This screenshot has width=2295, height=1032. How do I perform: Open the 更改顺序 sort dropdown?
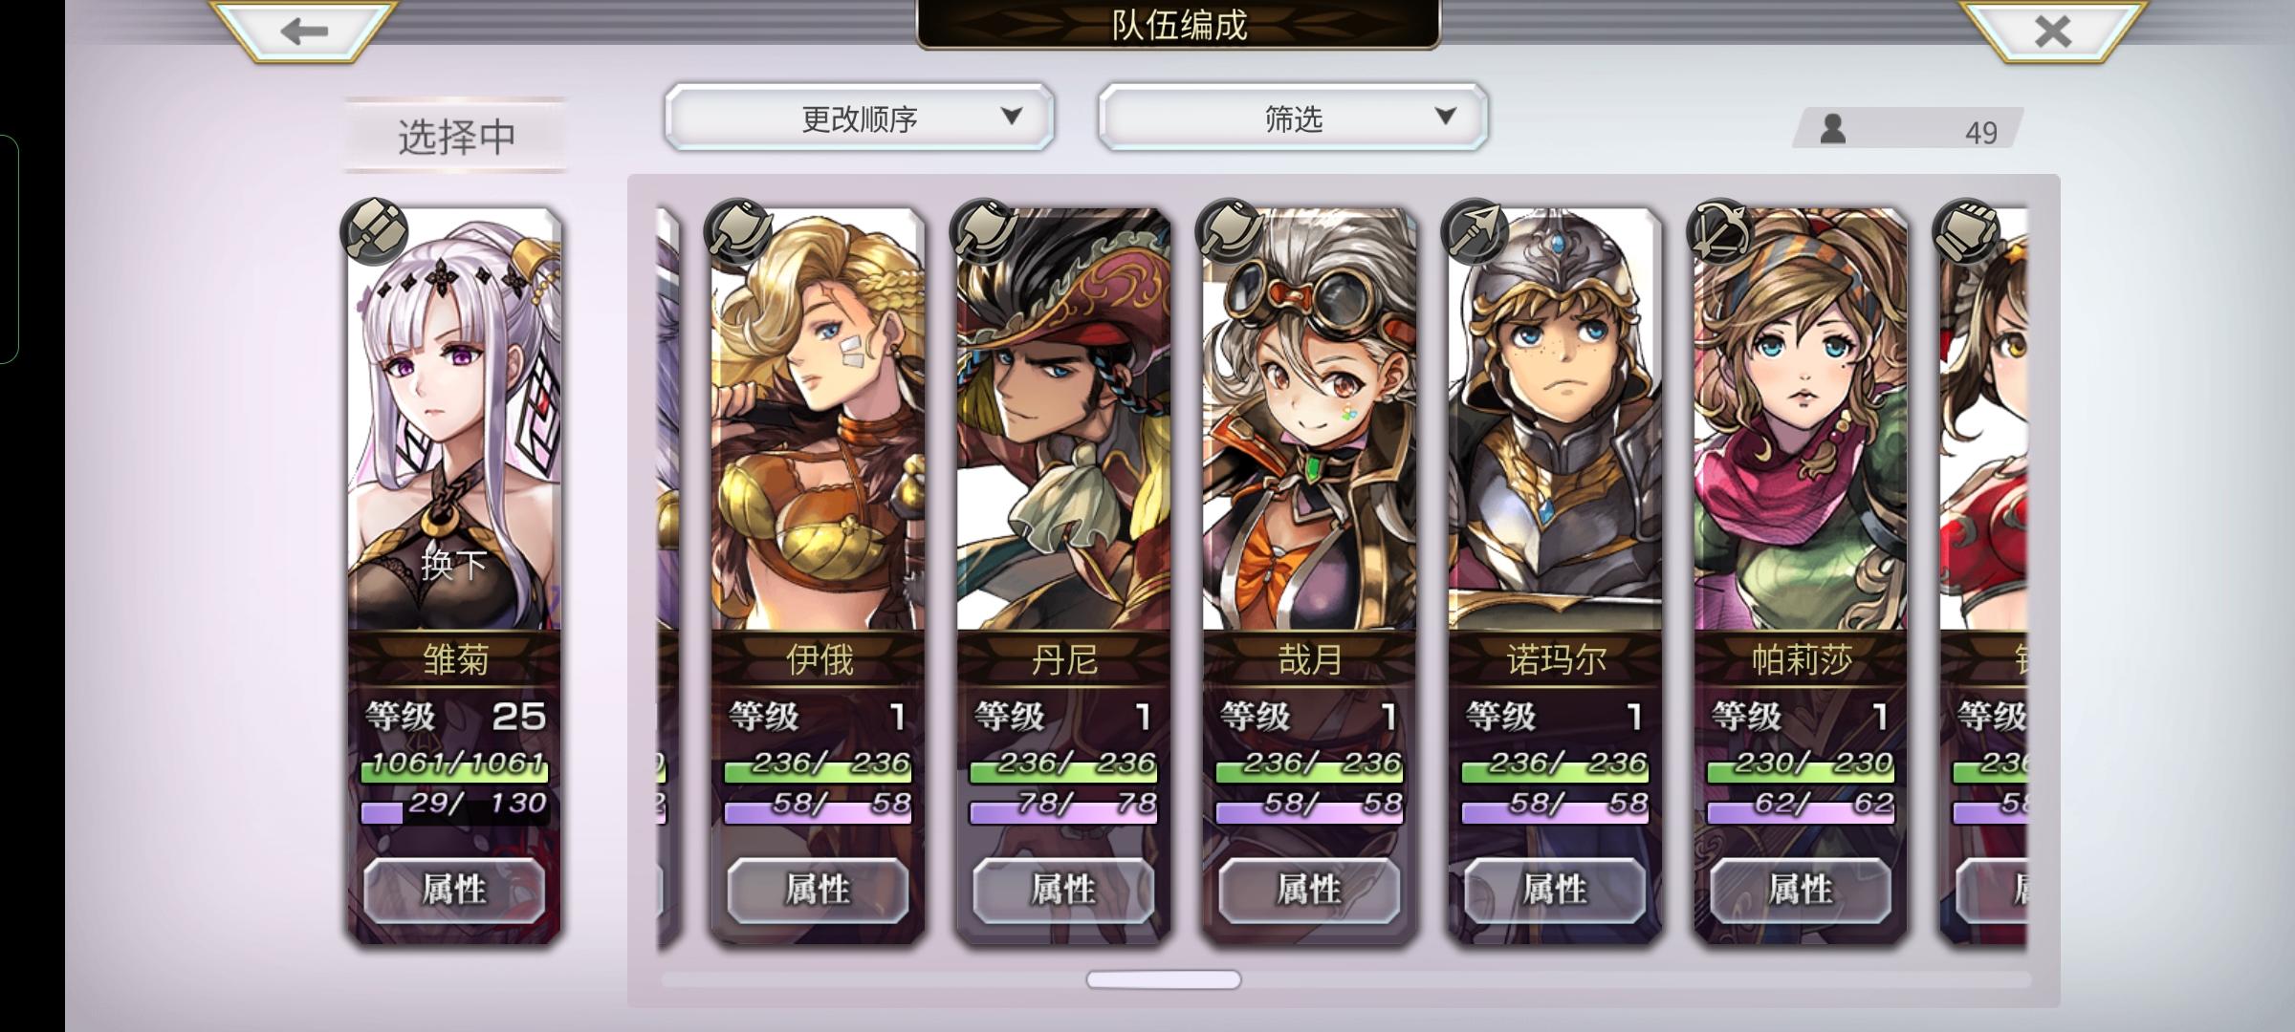pyautogui.click(x=859, y=118)
